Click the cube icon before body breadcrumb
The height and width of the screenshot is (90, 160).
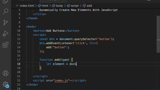point(53,6)
